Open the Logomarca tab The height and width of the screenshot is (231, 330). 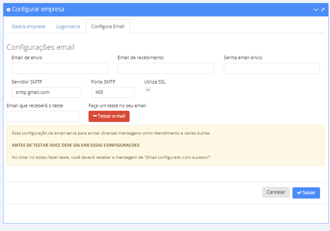point(68,26)
